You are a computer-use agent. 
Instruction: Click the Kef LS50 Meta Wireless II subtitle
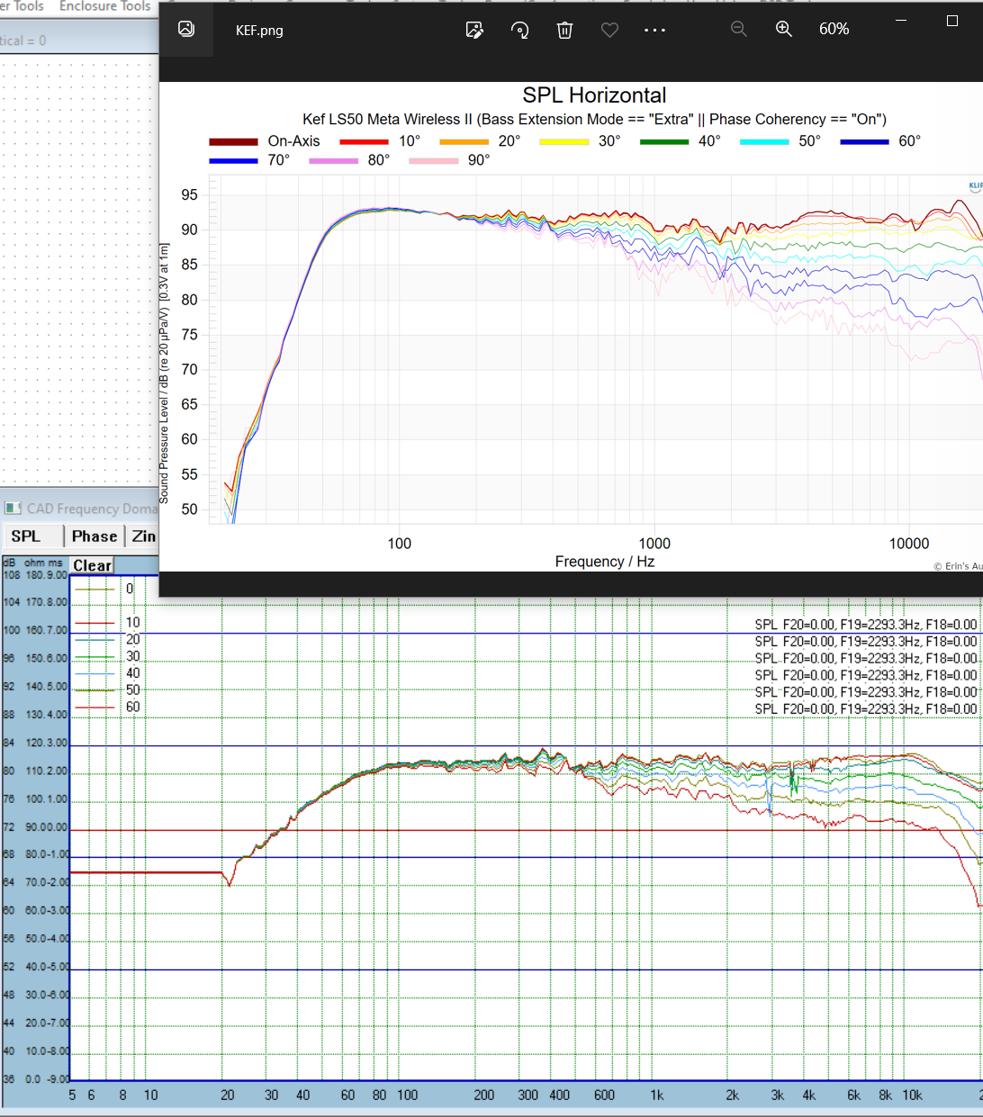[x=594, y=119]
